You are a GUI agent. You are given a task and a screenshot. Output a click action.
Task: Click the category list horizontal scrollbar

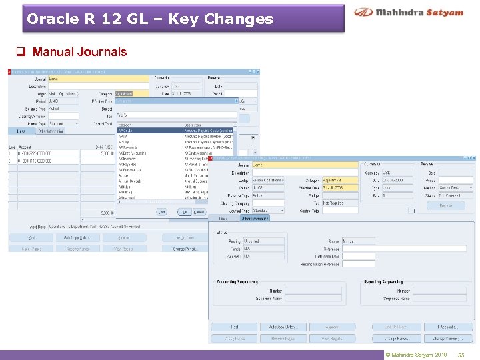(x=163, y=202)
